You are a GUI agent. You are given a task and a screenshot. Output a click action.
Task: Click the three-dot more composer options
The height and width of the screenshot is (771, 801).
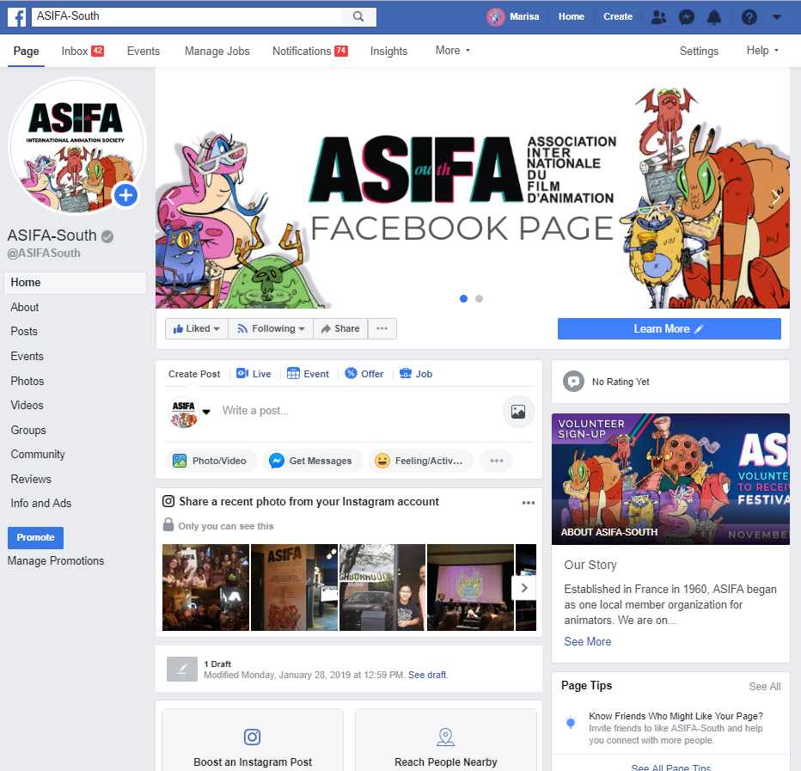(497, 461)
